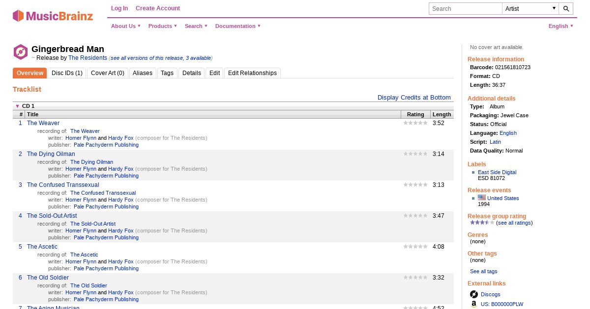590x309 pixels.
Task: Click see all versions of this release link
Action: (x=161, y=58)
